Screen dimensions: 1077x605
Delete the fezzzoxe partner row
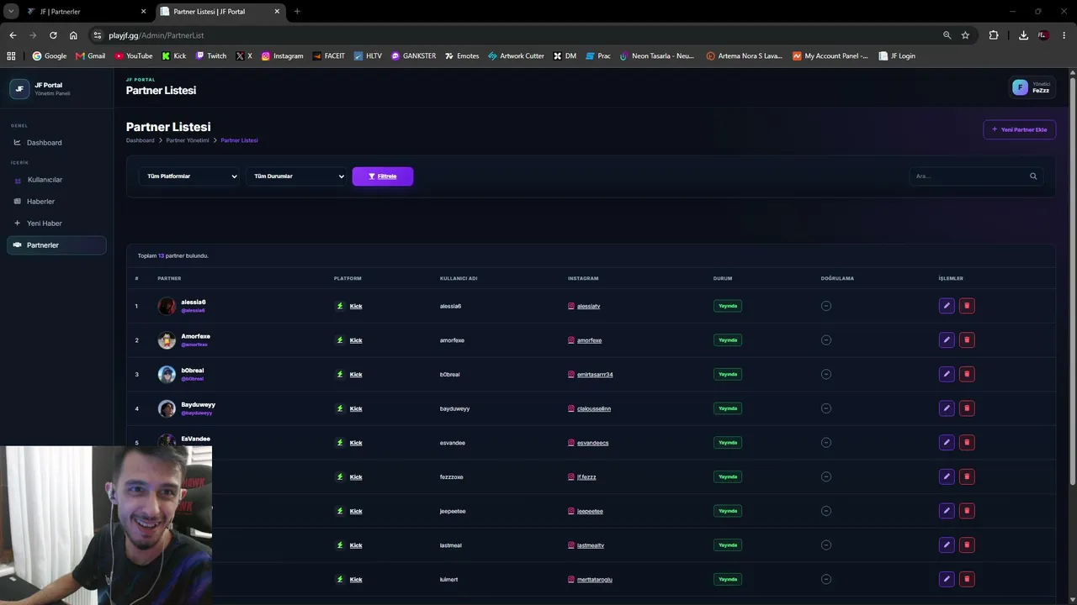(x=967, y=476)
